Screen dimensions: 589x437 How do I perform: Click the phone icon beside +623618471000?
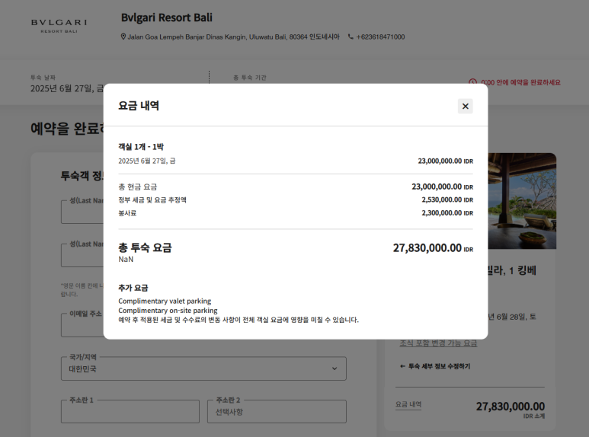pos(351,37)
